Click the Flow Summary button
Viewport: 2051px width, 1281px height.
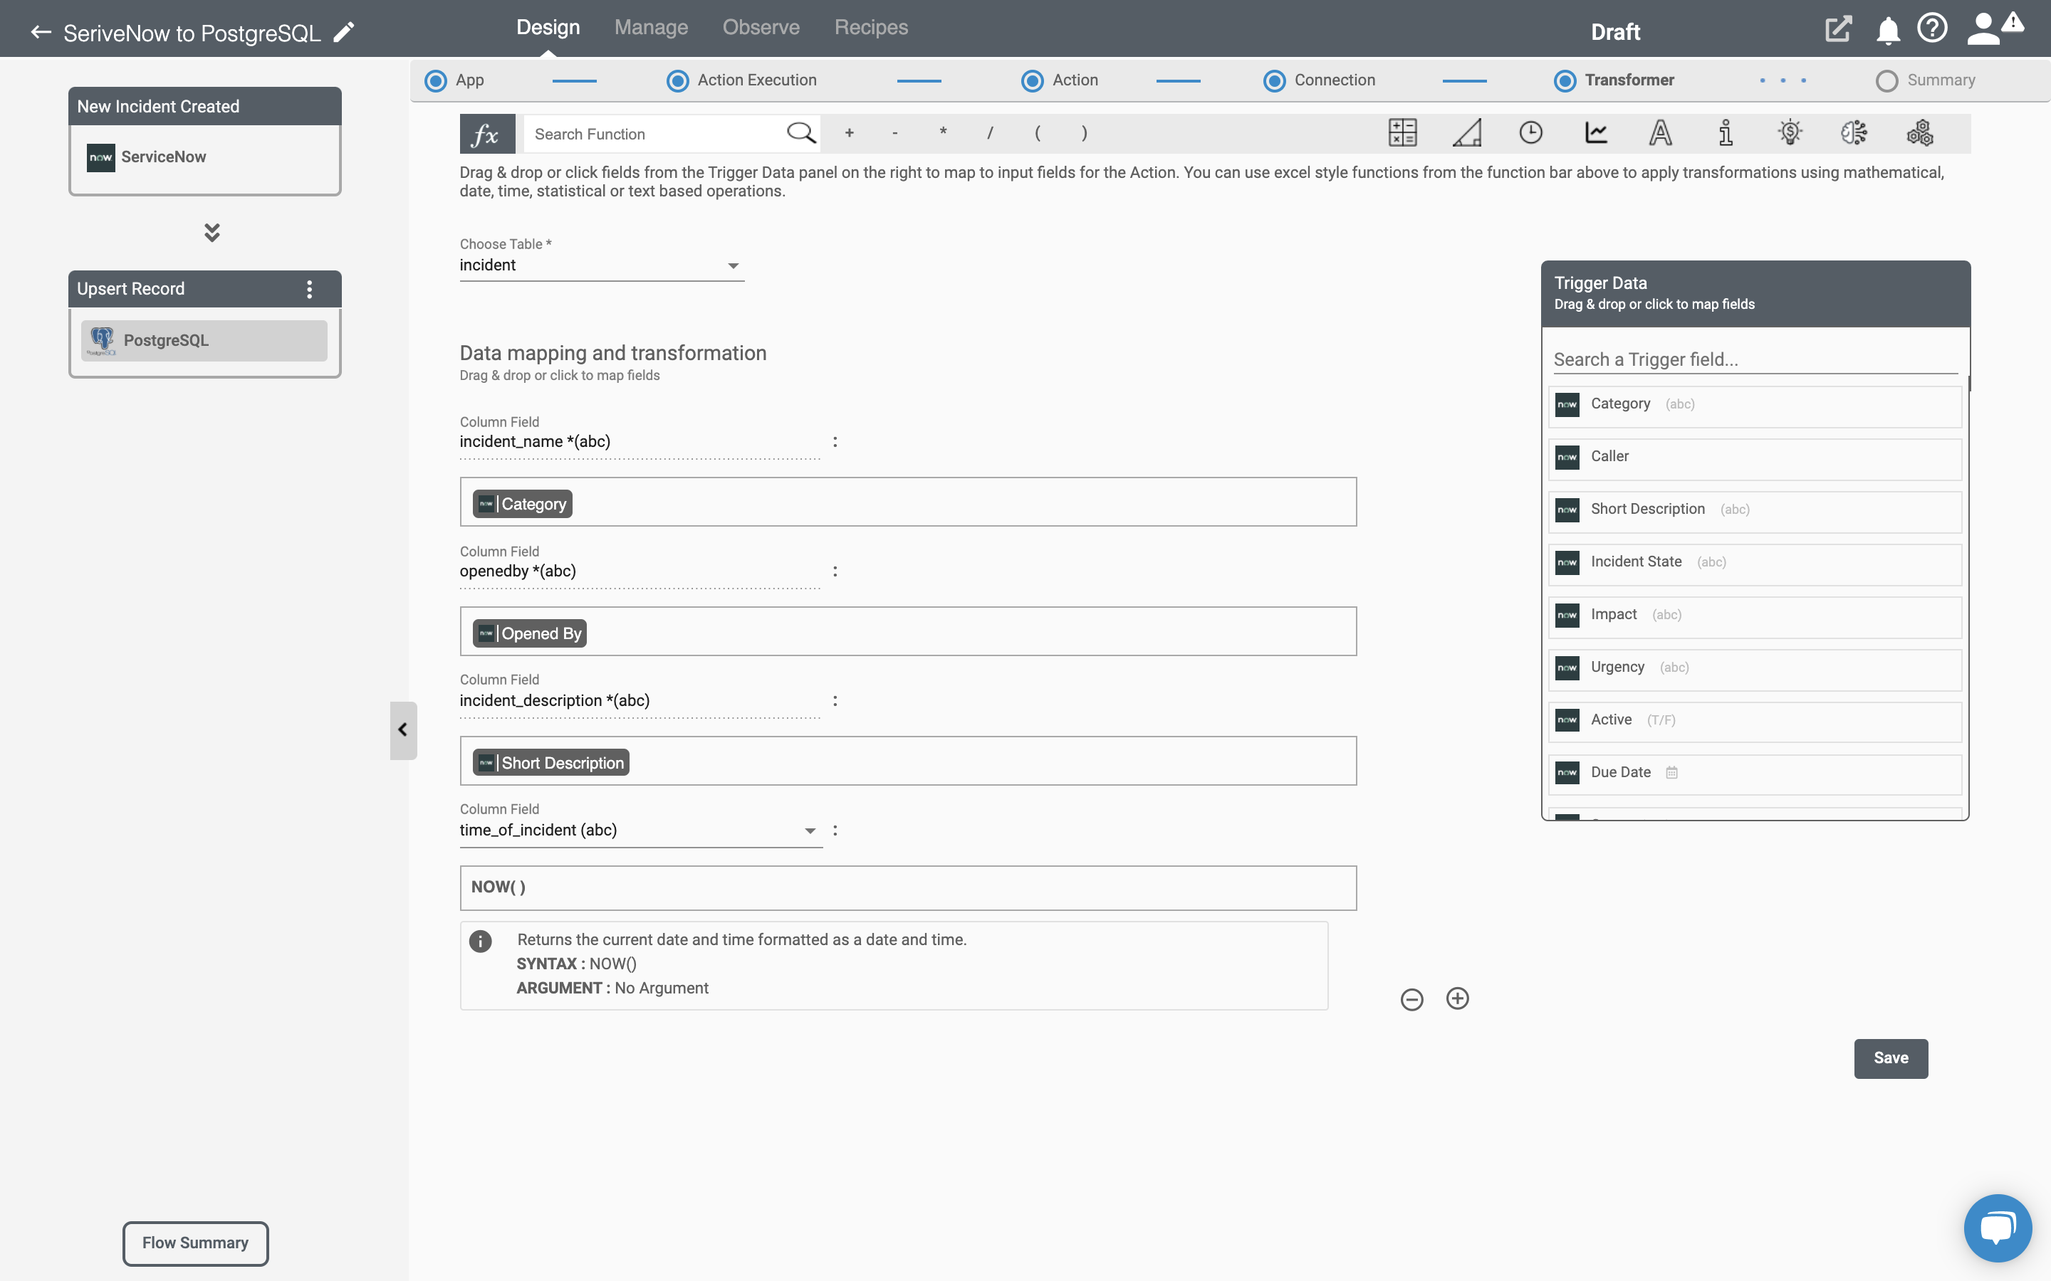[195, 1243]
